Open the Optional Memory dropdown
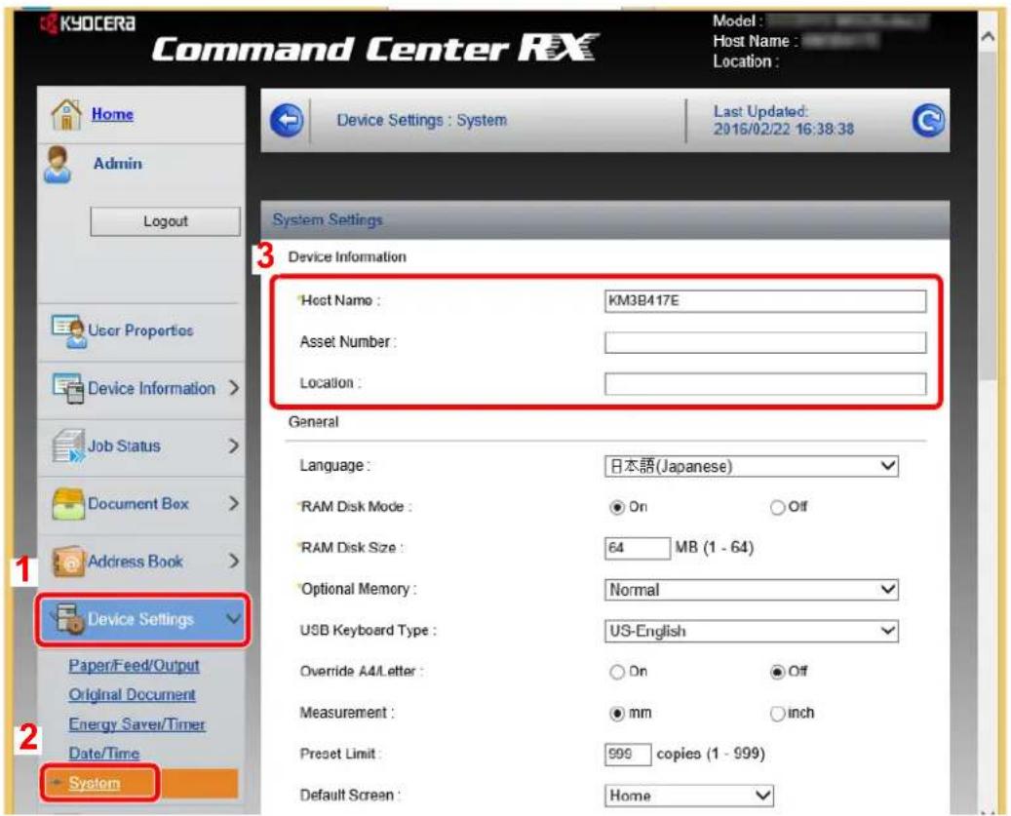This screenshot has height=816, width=1011. [751, 590]
